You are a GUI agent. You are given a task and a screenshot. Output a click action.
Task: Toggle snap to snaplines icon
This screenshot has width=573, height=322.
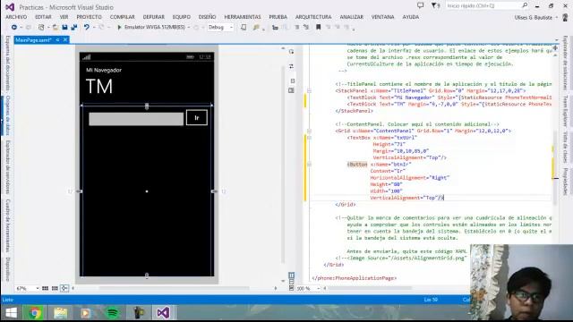pos(64,288)
